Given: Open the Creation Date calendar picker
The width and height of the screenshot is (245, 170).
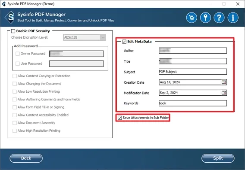Looking at the screenshot, I should (x=224, y=82).
